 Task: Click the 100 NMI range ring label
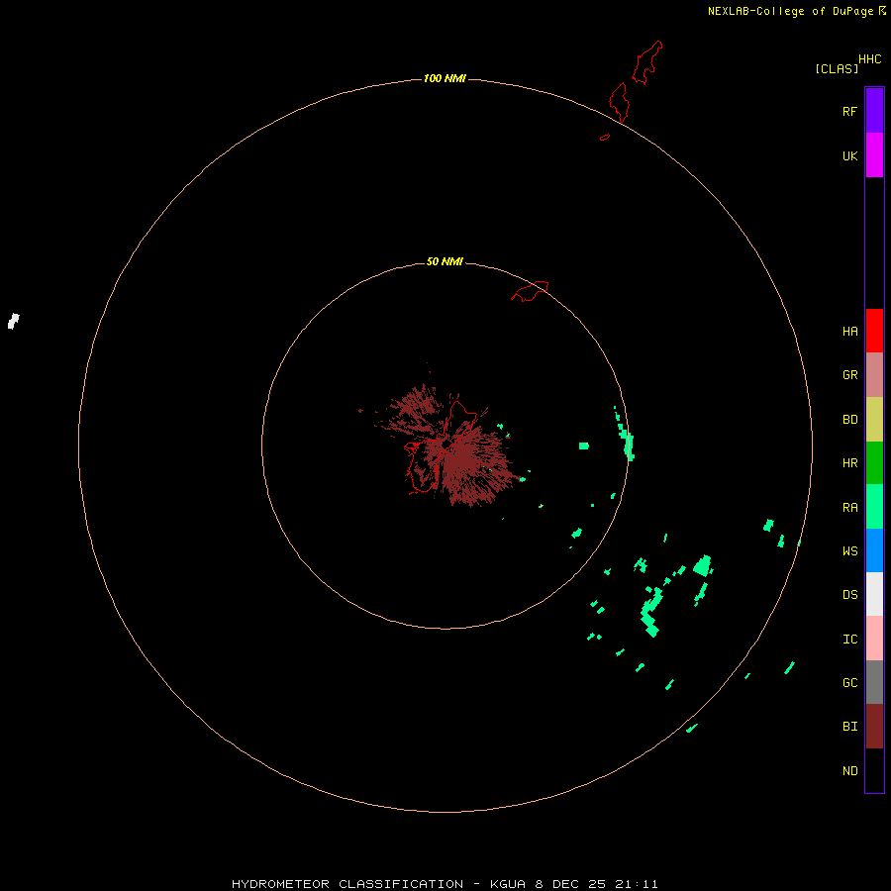coord(445,78)
